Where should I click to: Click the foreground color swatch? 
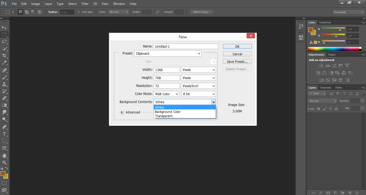point(3,174)
